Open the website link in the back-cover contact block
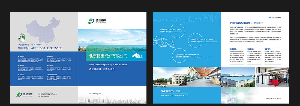The height and width of the screenshot is (106, 300). [x=45, y=97]
